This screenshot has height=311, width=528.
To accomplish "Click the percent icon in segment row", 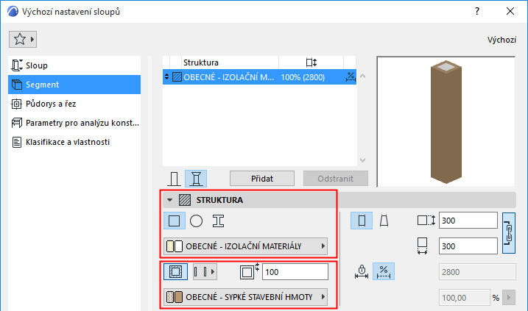I will point(351,77).
